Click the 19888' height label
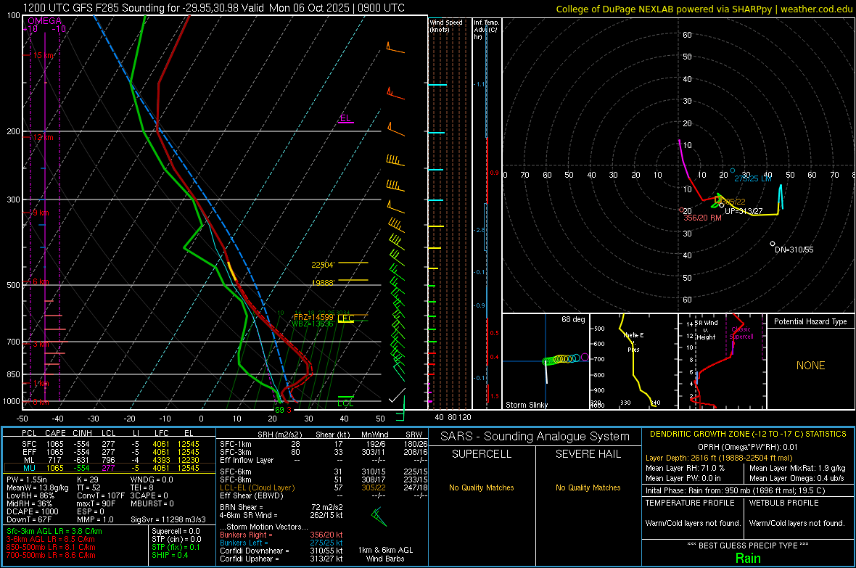The height and width of the screenshot is (568, 856). (x=323, y=283)
